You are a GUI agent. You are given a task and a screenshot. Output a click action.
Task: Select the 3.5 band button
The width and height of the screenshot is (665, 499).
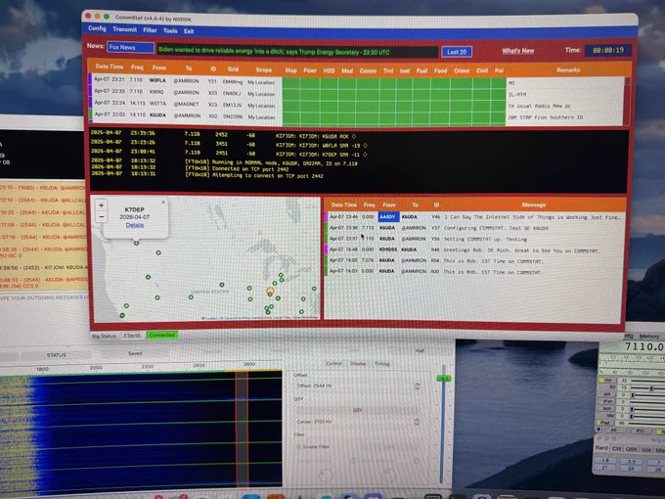click(632, 461)
